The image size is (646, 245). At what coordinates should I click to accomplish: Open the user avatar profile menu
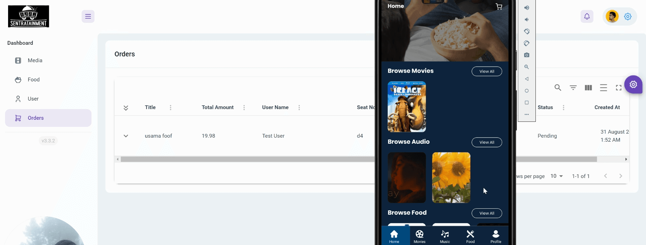pos(612,16)
